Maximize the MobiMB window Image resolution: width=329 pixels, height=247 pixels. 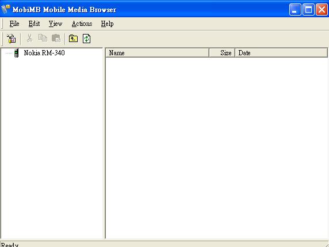click(308, 10)
